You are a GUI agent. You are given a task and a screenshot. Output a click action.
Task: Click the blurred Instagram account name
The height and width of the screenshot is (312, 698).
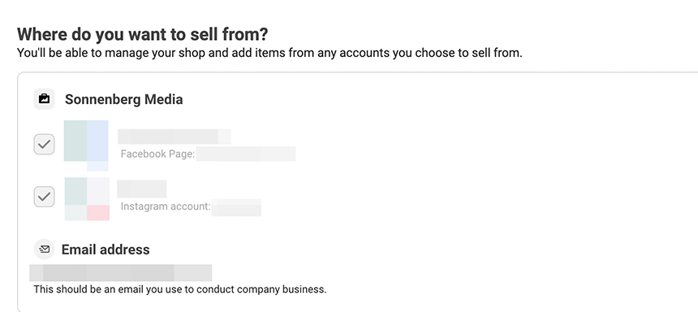pos(142,188)
